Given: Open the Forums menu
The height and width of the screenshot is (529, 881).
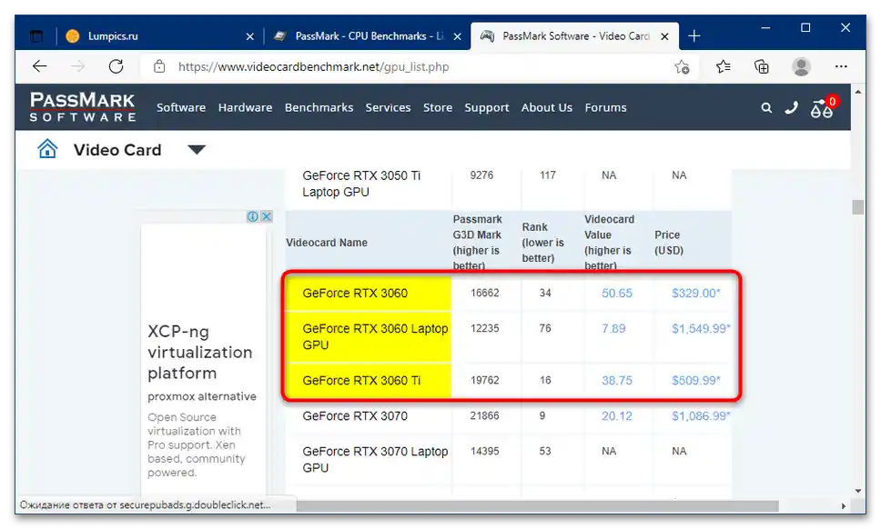Looking at the screenshot, I should click(x=606, y=107).
